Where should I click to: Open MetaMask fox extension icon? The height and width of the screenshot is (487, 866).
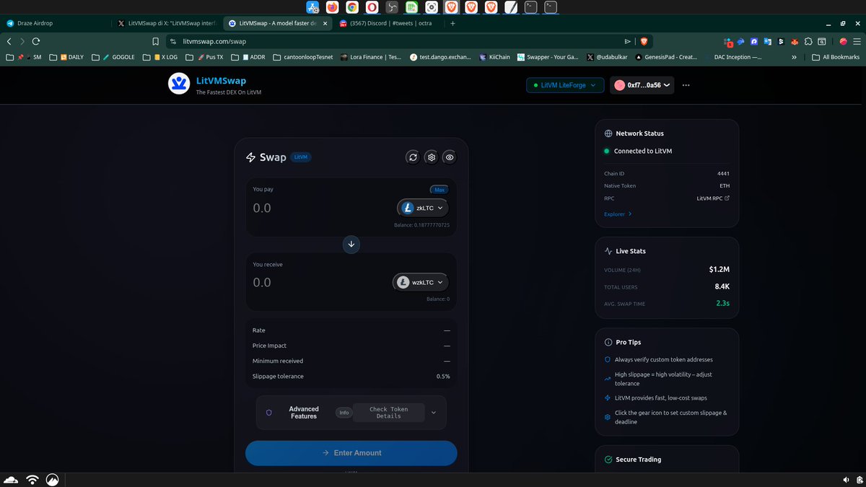(794, 42)
